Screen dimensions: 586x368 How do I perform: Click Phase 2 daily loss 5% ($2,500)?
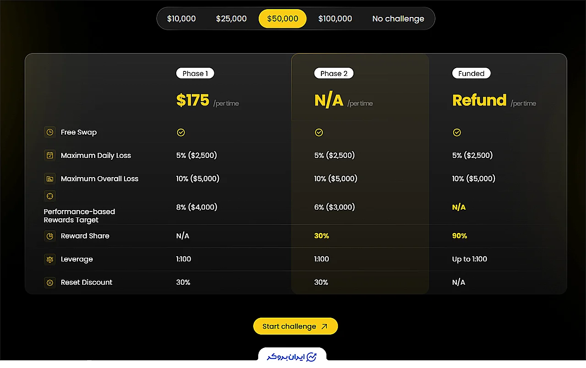coord(335,155)
